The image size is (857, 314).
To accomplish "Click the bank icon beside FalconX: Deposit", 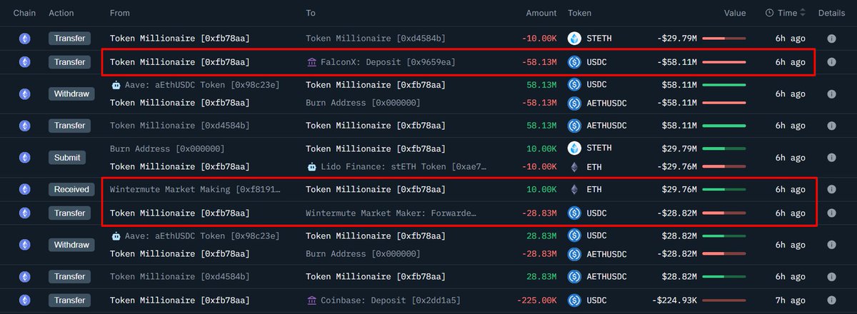I will 312,63.
